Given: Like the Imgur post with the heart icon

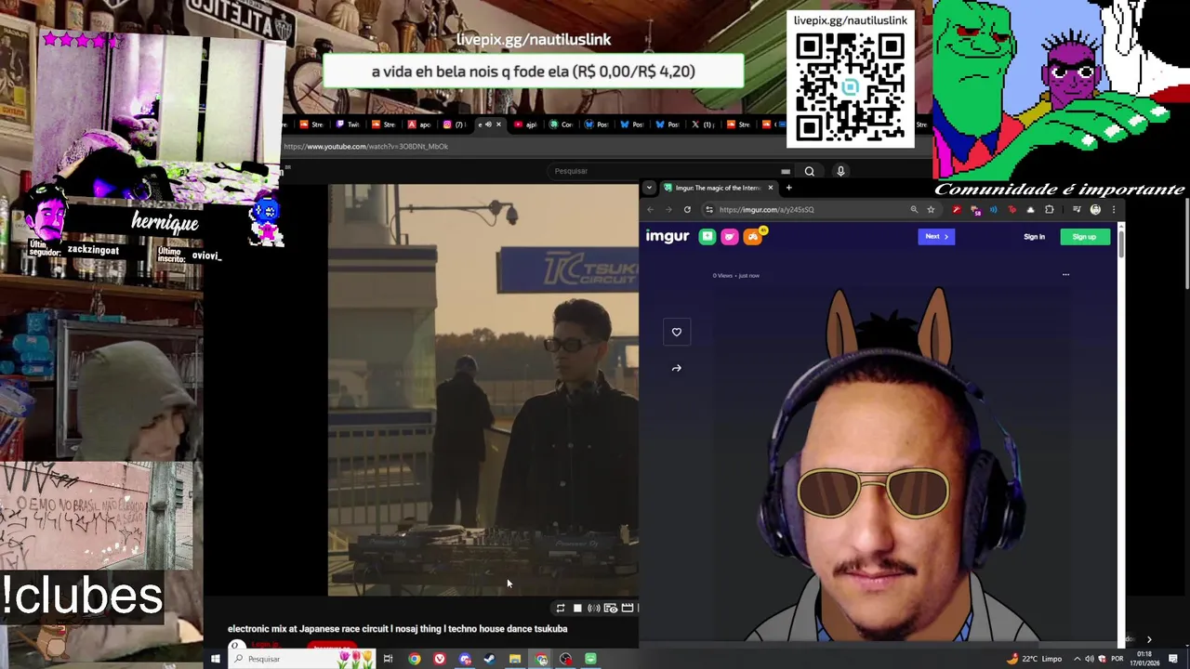Looking at the screenshot, I should (x=677, y=332).
